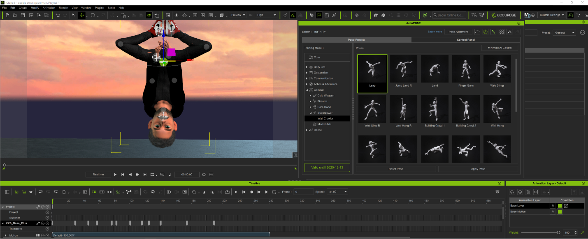The height and width of the screenshot is (239, 588).
Task: Expand the Occupation category
Action: coord(307,73)
